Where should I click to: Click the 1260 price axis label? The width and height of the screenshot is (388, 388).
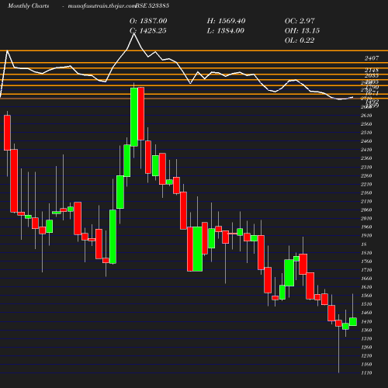[366, 347]
